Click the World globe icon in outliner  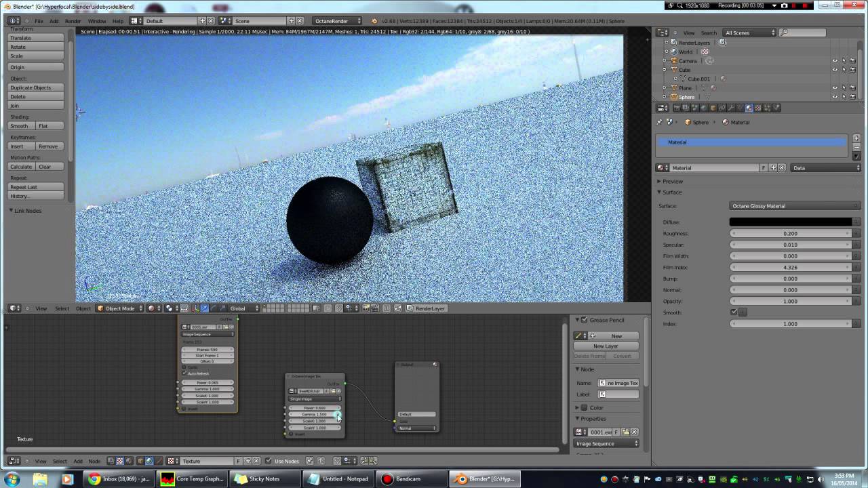coord(675,52)
